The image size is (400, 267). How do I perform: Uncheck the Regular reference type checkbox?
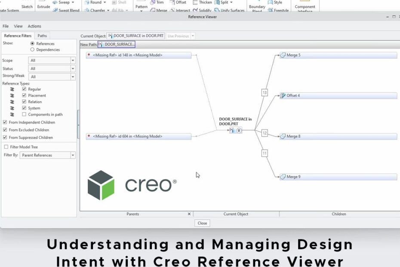[x=24, y=89]
